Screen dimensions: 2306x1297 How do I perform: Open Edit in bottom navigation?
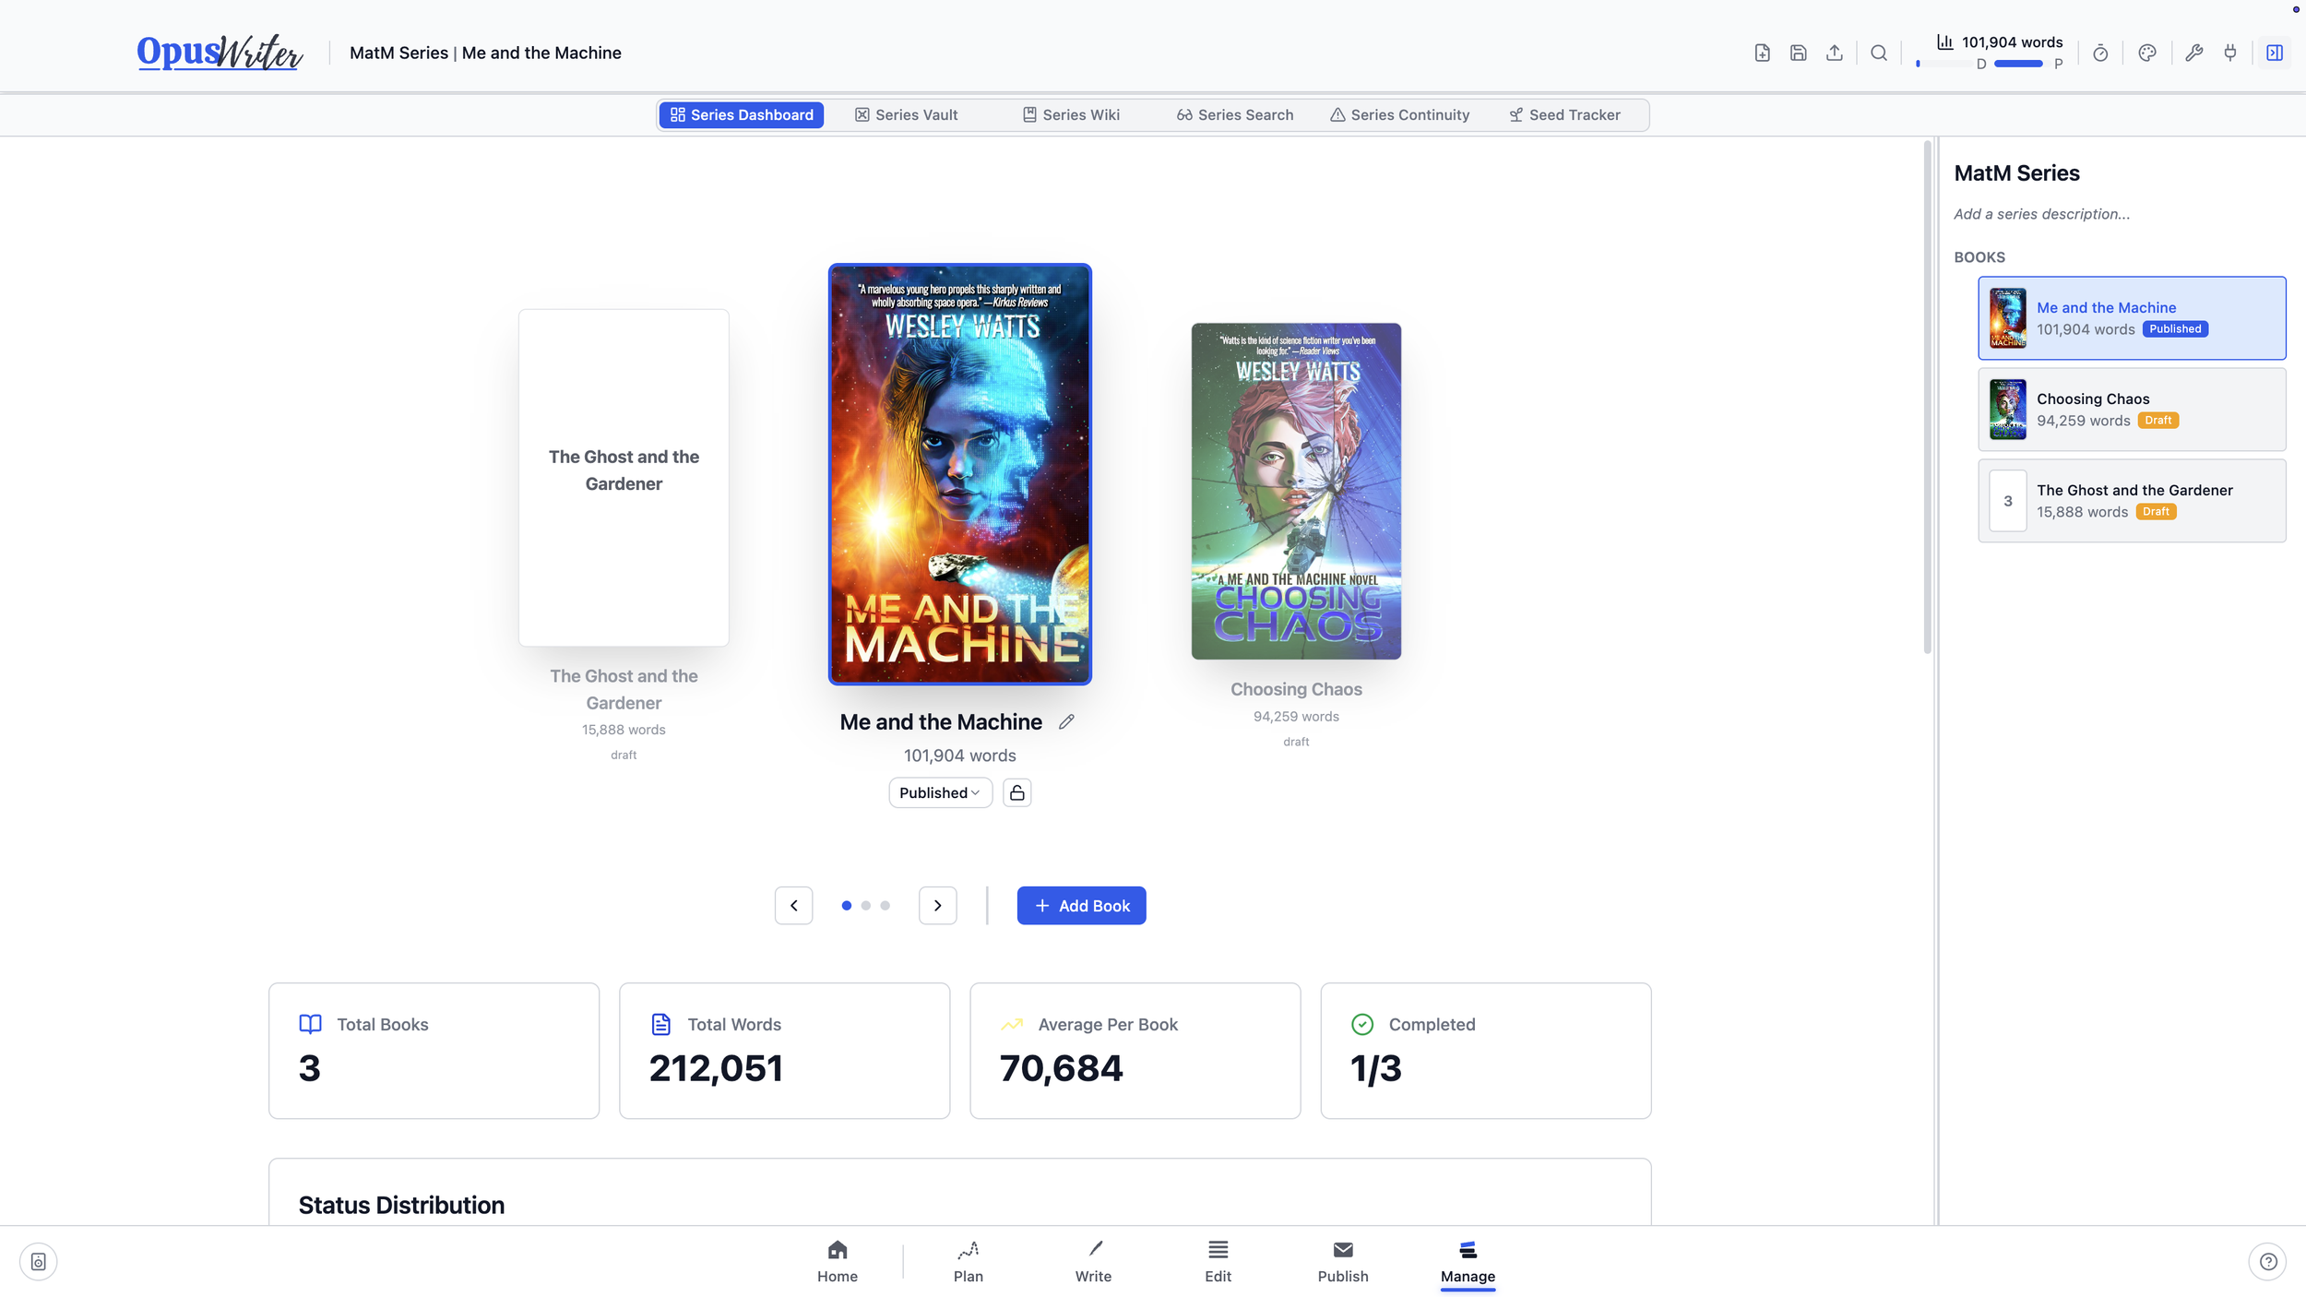[1218, 1261]
